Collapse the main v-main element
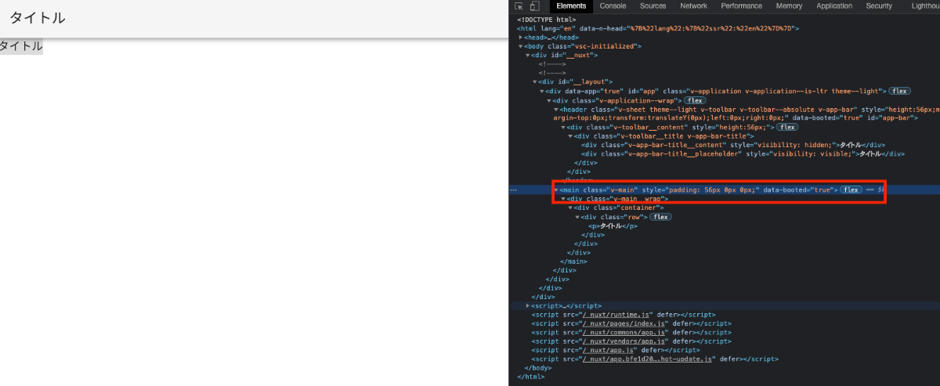The image size is (940, 386). coord(556,190)
